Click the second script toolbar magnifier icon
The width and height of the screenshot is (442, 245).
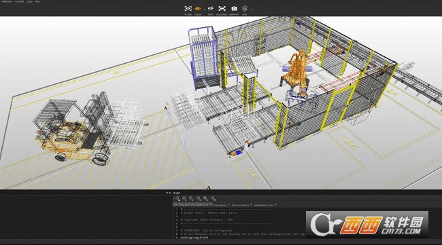click(x=184, y=199)
